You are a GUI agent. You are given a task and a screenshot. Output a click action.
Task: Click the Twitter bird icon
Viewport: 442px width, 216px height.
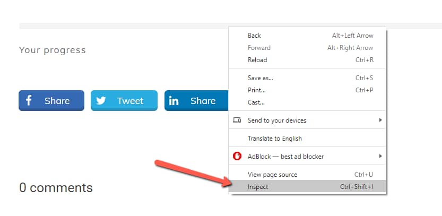click(x=101, y=100)
